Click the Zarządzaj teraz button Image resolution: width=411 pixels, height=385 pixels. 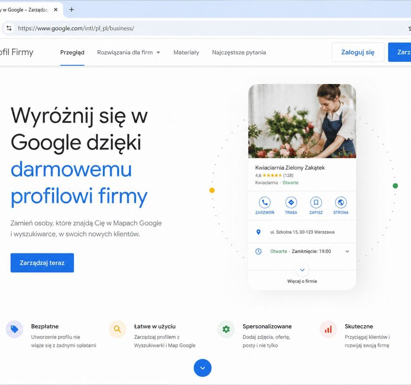pyautogui.click(x=42, y=263)
